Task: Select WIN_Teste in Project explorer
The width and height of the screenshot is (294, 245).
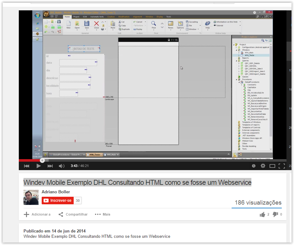Action: pyautogui.click(x=249, y=55)
